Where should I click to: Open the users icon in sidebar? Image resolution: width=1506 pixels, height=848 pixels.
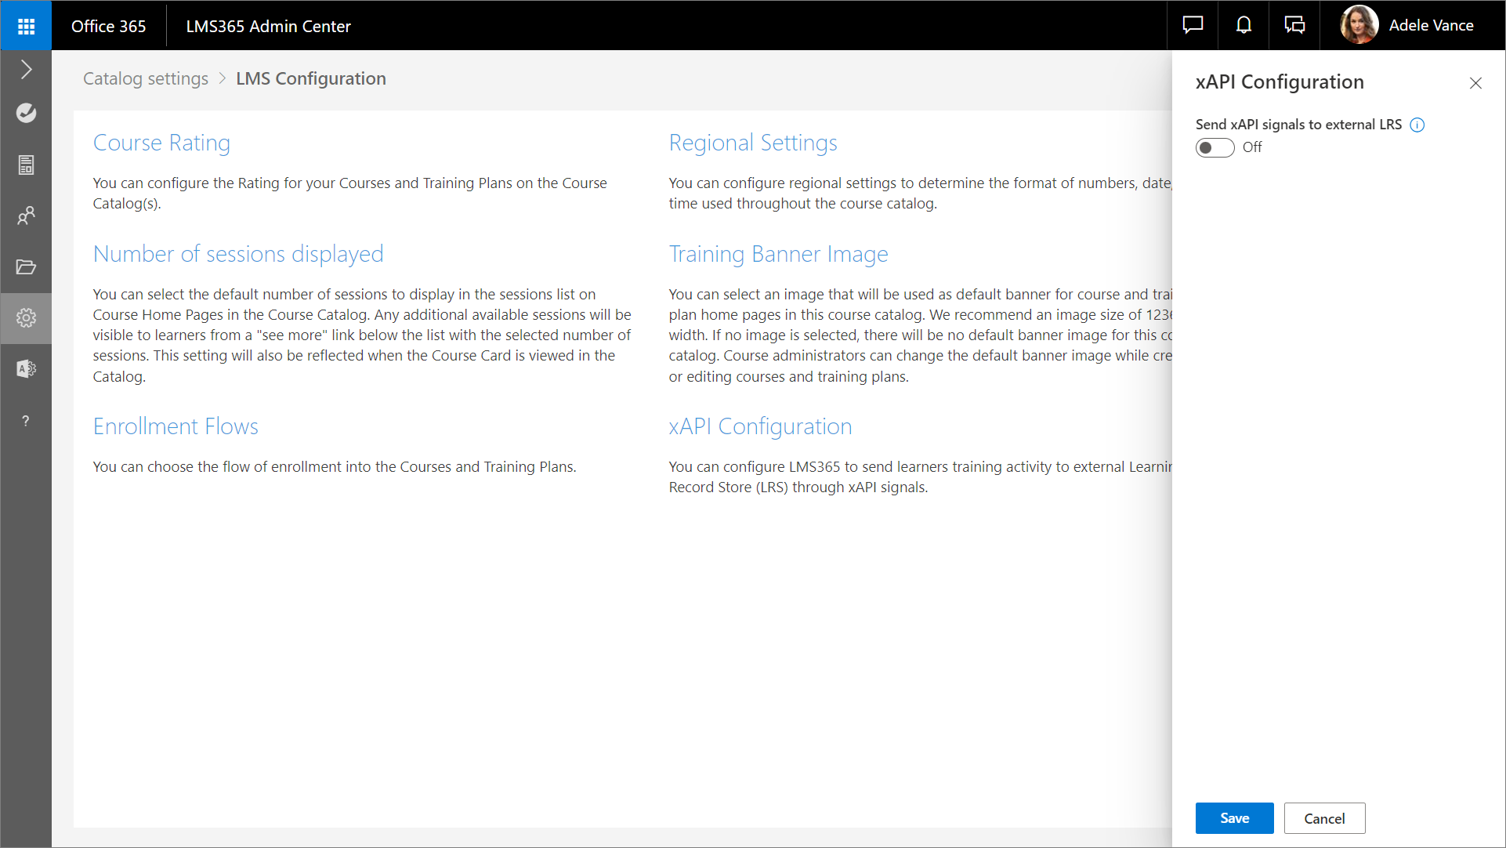coord(26,216)
